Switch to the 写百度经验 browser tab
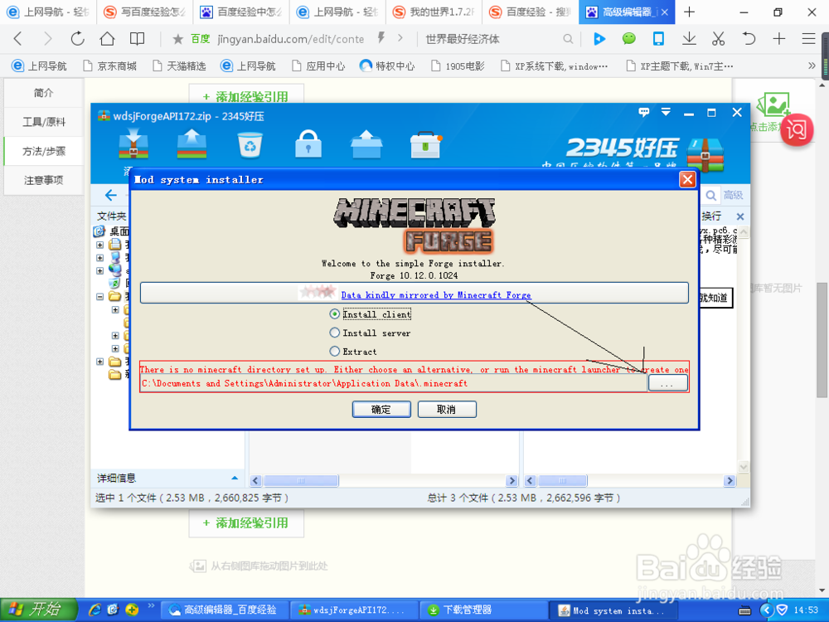Screen dimensions: 829x622 point(144,12)
